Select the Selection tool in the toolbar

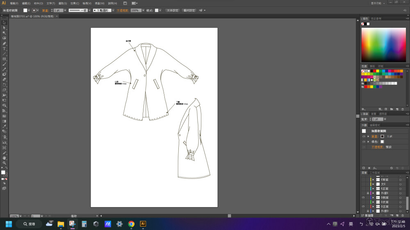pos(4,23)
